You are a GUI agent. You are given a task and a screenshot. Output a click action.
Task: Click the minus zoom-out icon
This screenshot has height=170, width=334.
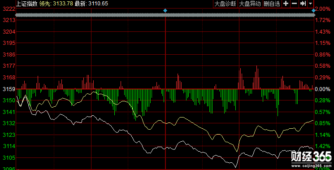point(294,4)
